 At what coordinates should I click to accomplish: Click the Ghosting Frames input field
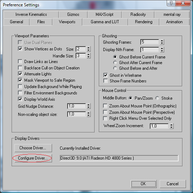point(149,42)
